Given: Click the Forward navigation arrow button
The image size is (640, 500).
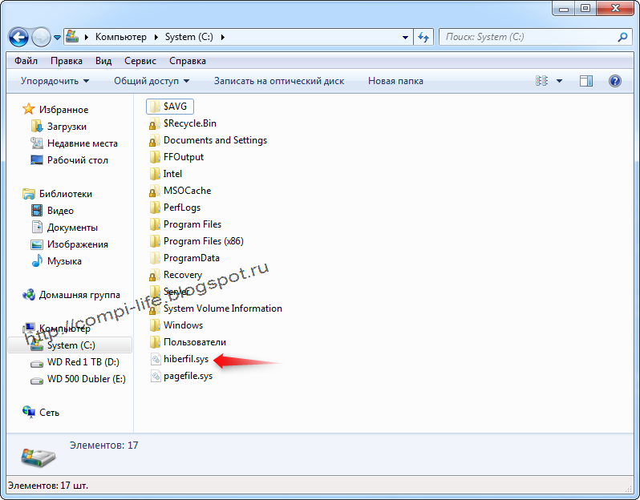Looking at the screenshot, I should 41,37.
